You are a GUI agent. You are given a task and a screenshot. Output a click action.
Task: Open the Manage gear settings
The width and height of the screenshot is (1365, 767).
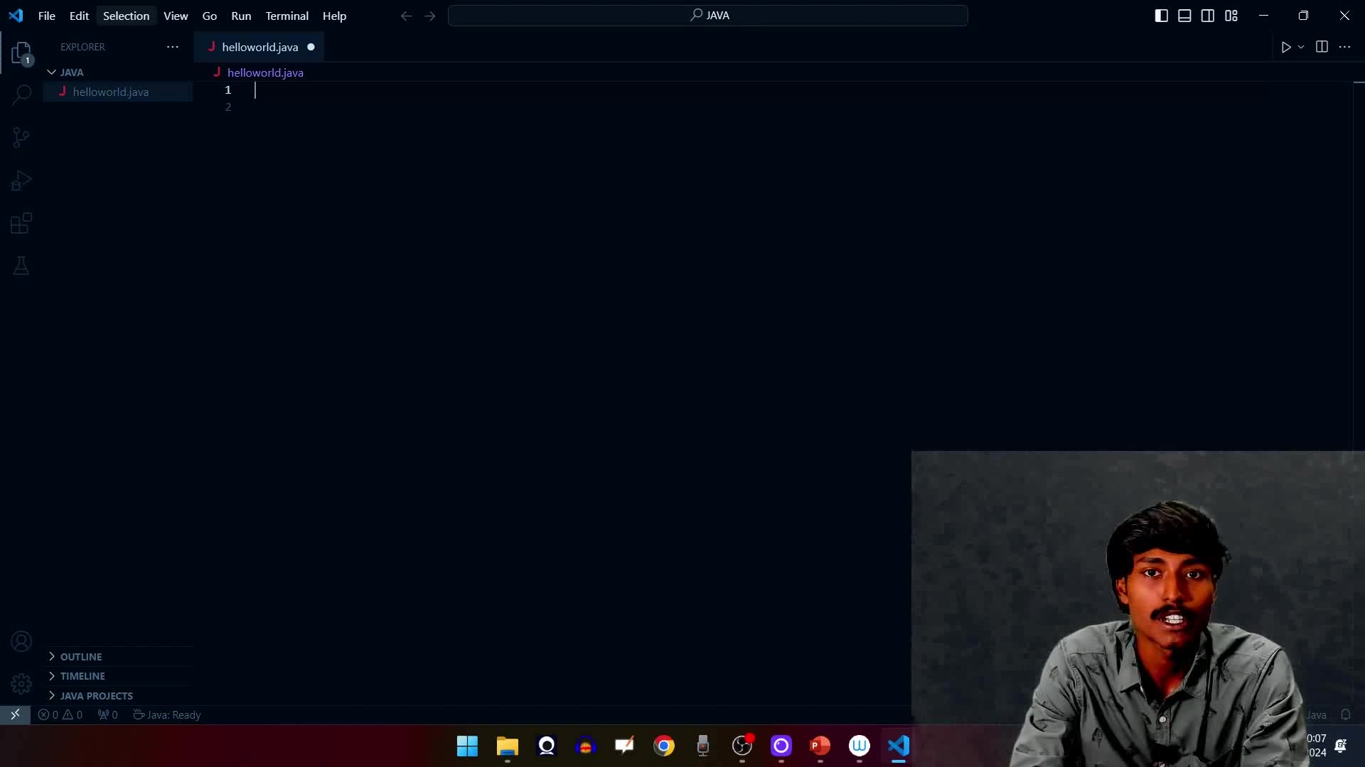pyautogui.click(x=21, y=683)
